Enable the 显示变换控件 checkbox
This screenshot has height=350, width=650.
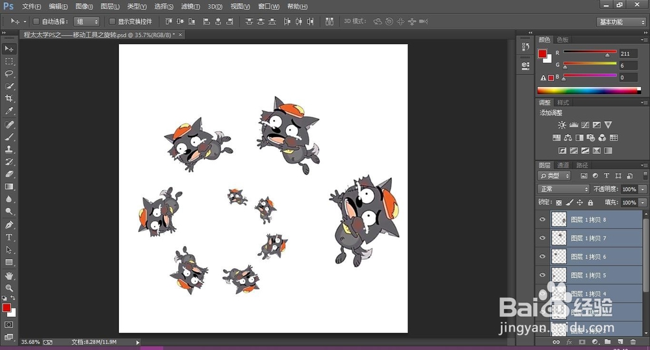coord(112,21)
